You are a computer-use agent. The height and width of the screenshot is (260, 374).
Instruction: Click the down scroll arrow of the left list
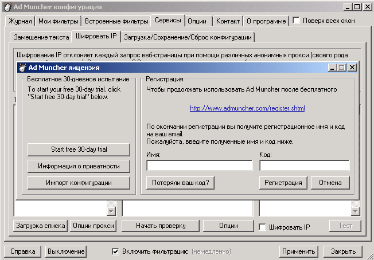111,211
